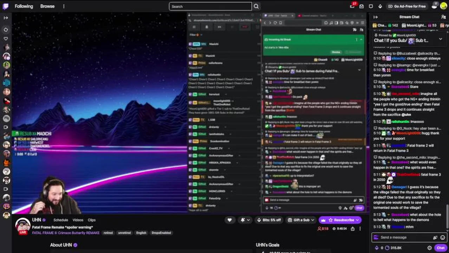Open the Bits cheer icon in the message box
449x253 pixels.
coord(435,238)
